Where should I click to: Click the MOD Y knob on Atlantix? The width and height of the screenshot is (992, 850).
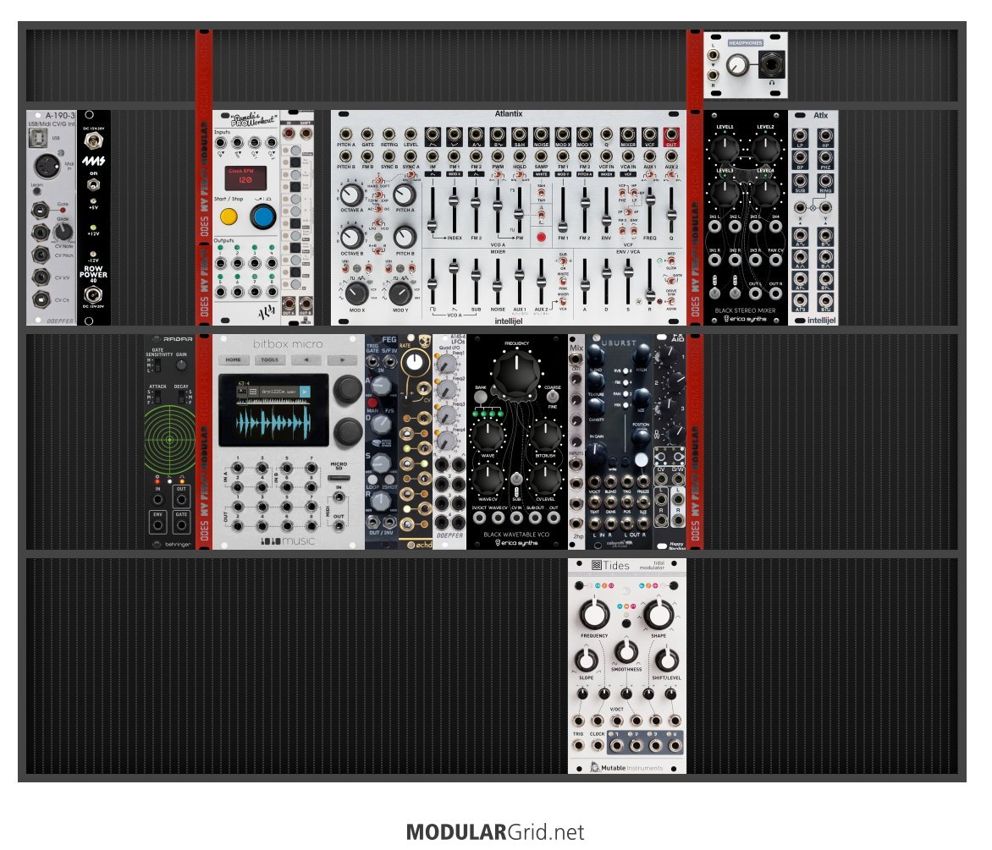[x=400, y=293]
